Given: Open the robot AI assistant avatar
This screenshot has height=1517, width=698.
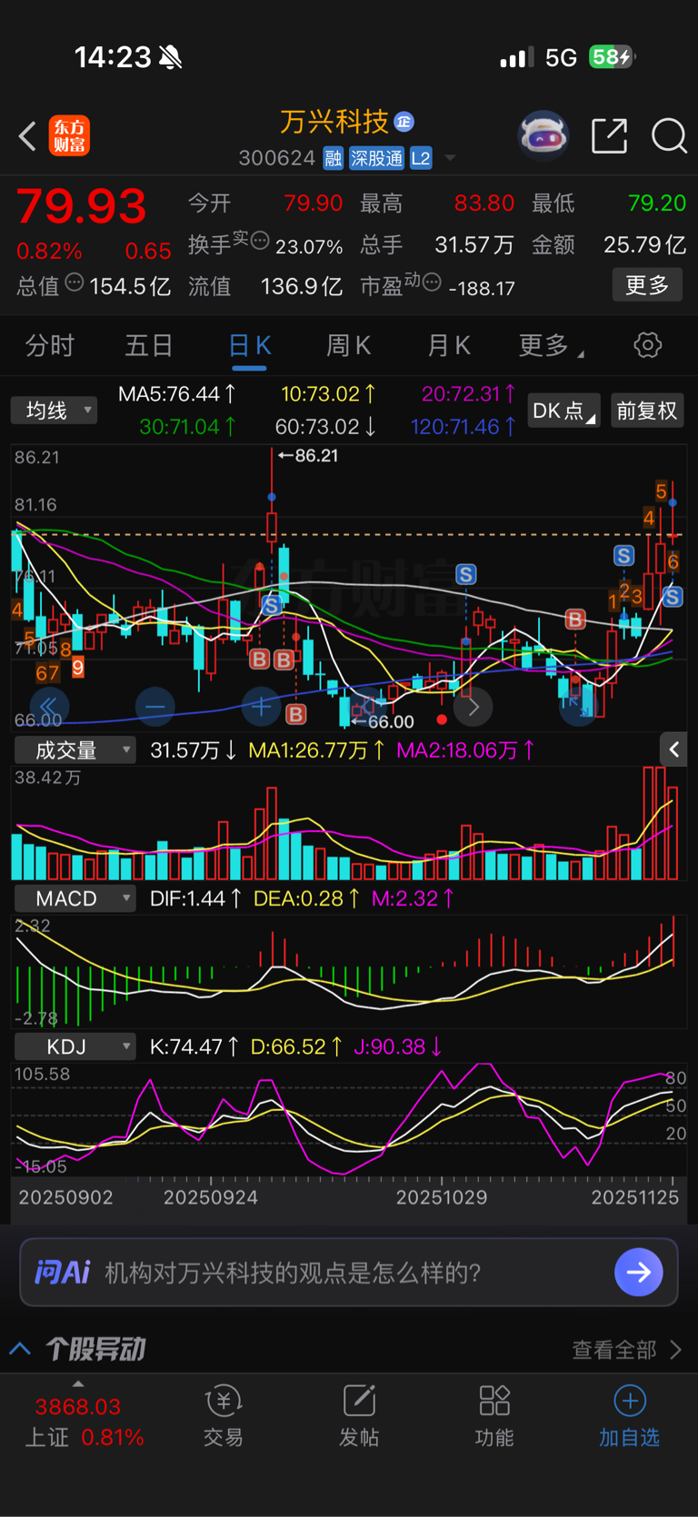Looking at the screenshot, I should coord(543,135).
